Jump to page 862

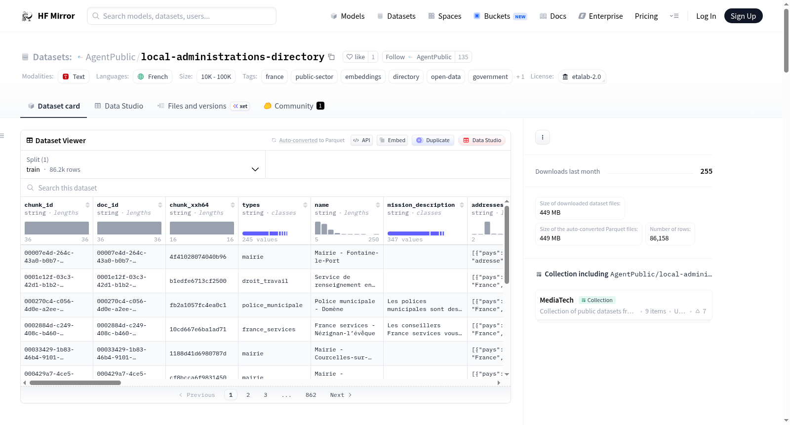(311, 395)
